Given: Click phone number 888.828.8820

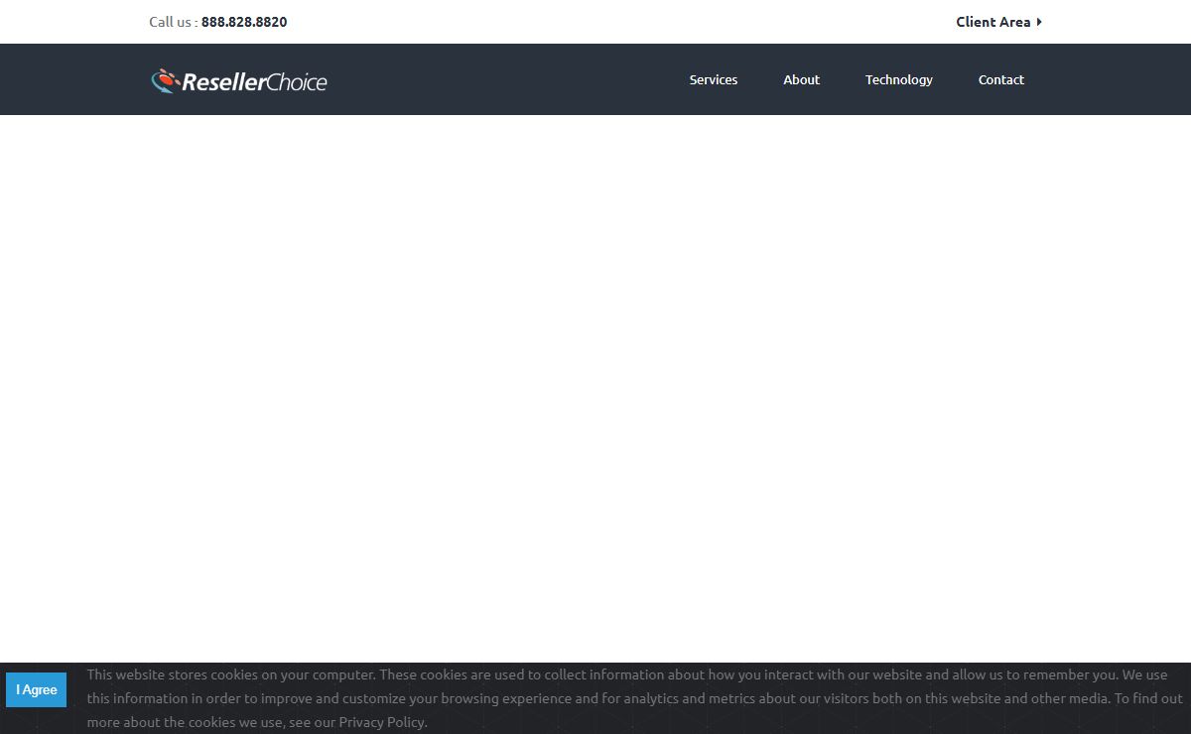Looking at the screenshot, I should [244, 22].
